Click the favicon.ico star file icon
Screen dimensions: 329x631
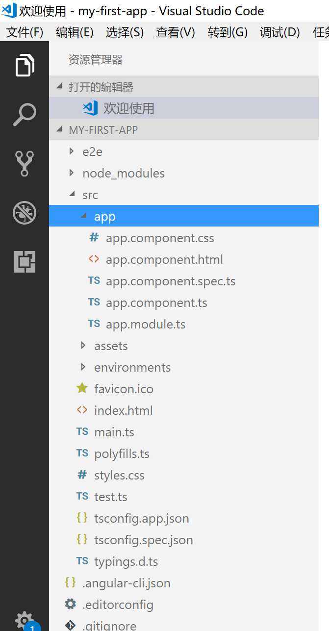pyautogui.click(x=82, y=389)
